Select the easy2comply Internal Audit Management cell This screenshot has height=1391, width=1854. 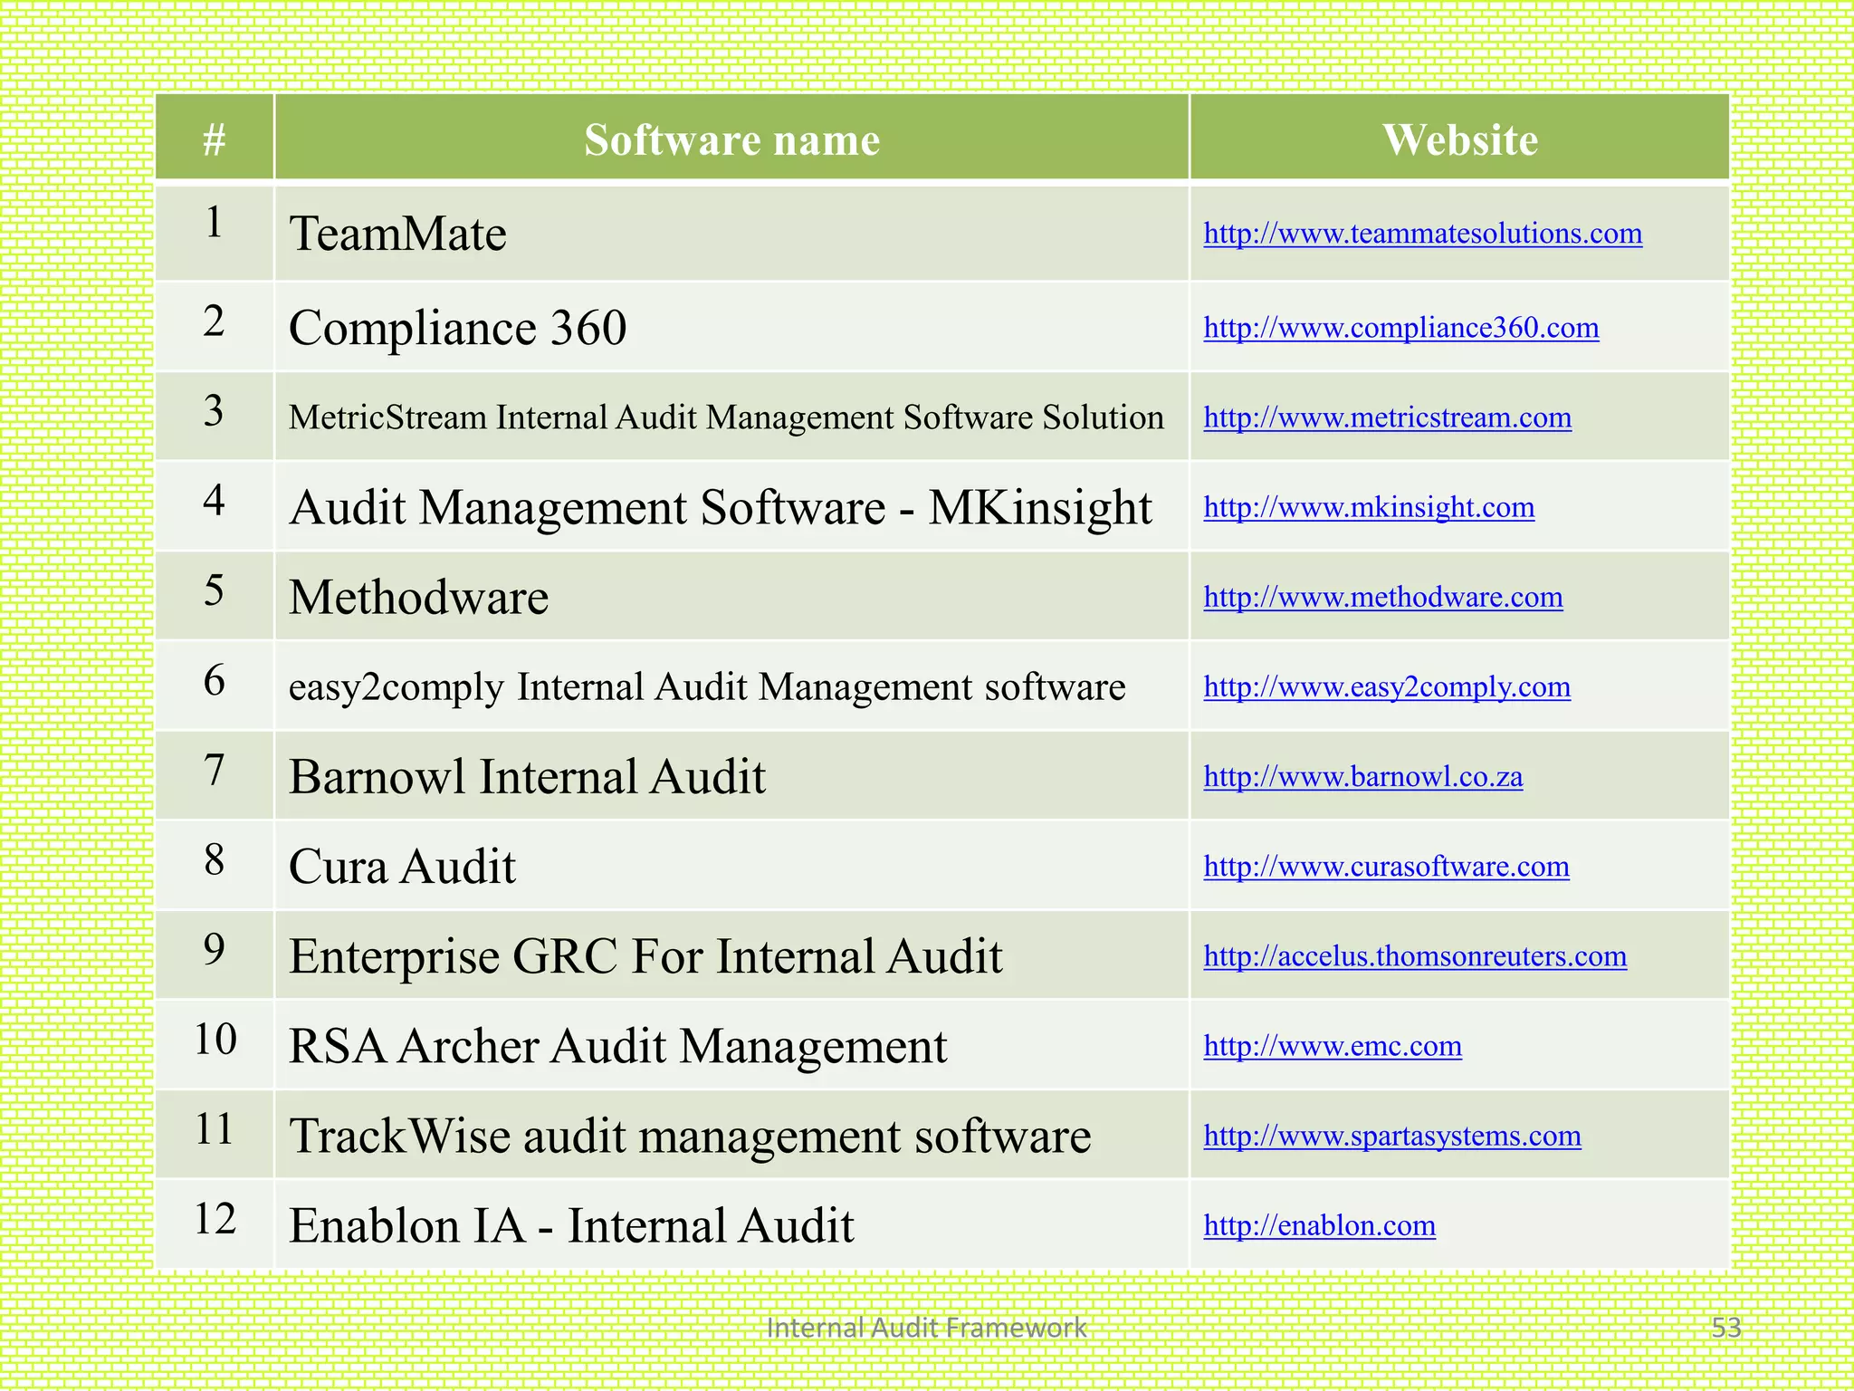(x=731, y=686)
